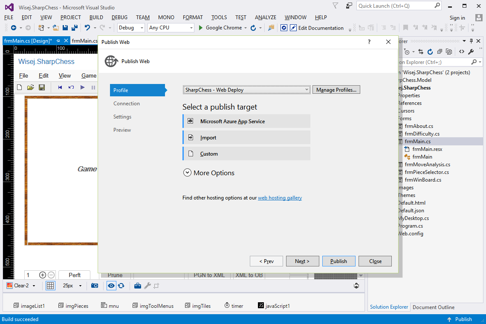Click the designer camera snapshot icon
Viewport: 486px width, 324px height.
[95, 286]
